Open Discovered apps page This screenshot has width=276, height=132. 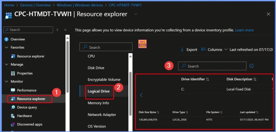(x=30, y=124)
